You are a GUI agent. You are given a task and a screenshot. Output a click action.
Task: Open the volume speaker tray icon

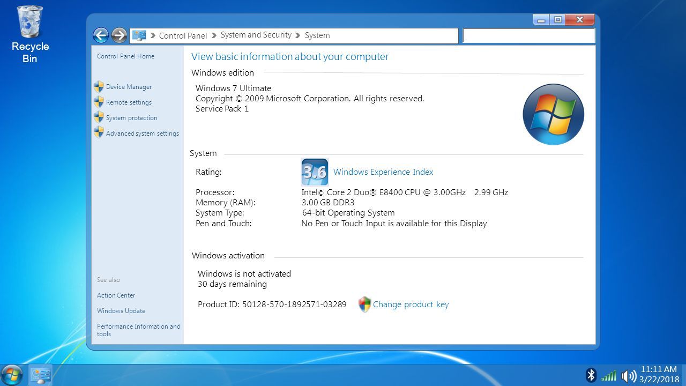pyautogui.click(x=629, y=376)
